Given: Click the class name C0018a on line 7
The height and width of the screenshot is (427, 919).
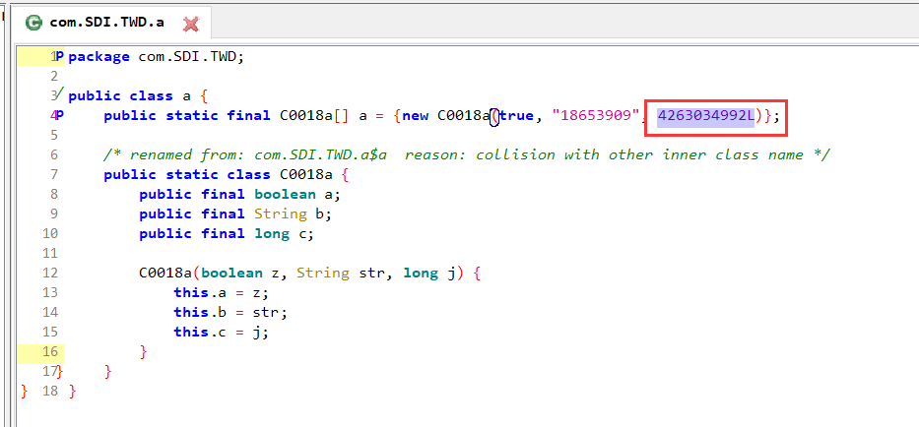Looking at the screenshot, I should coord(304,174).
